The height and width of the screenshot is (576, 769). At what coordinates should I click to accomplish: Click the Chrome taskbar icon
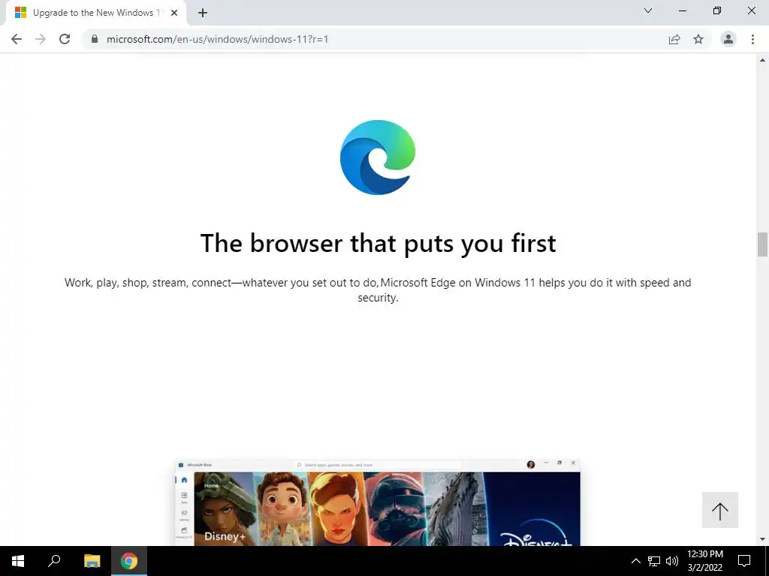pyautogui.click(x=129, y=561)
